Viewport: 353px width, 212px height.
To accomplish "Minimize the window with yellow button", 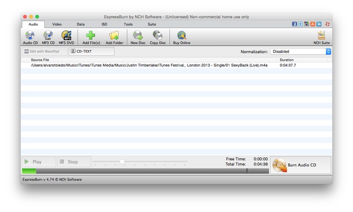I will pyautogui.click(x=31, y=16).
